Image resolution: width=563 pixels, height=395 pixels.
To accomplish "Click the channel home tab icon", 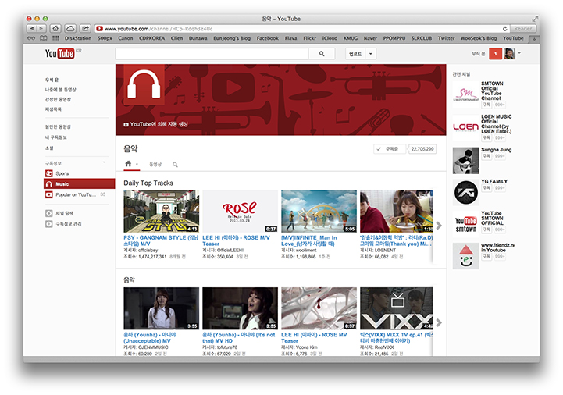I will (x=128, y=164).
